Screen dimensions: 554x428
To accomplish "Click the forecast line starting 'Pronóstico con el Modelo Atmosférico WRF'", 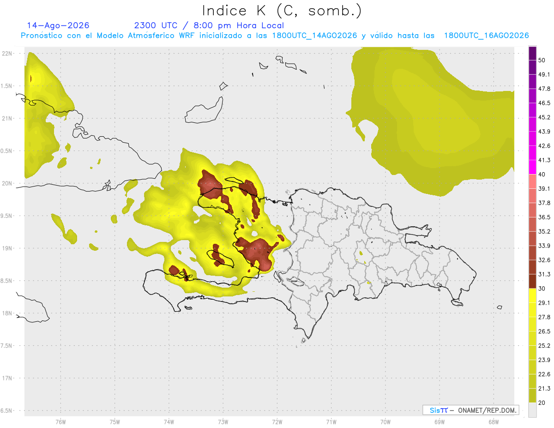I will [x=275, y=36].
